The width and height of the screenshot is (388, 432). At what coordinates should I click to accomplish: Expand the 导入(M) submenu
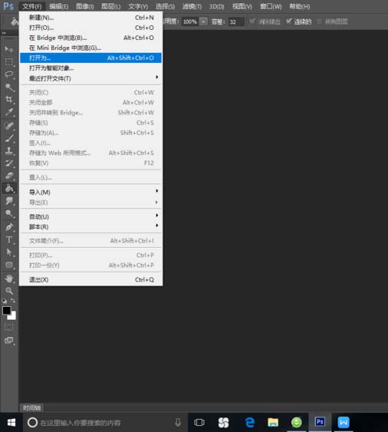coord(91,192)
